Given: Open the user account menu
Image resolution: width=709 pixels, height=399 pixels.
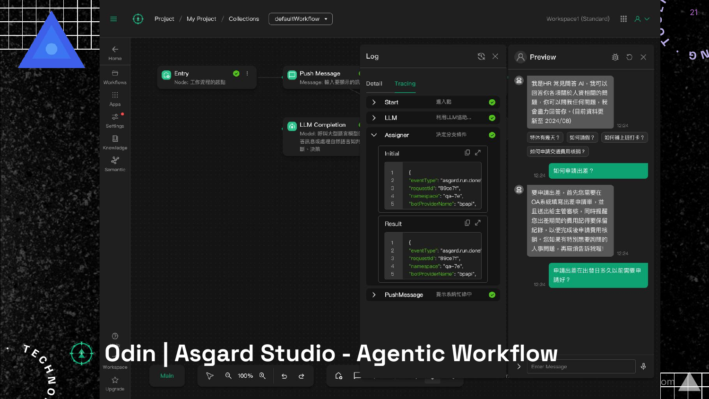Looking at the screenshot, I should [642, 19].
